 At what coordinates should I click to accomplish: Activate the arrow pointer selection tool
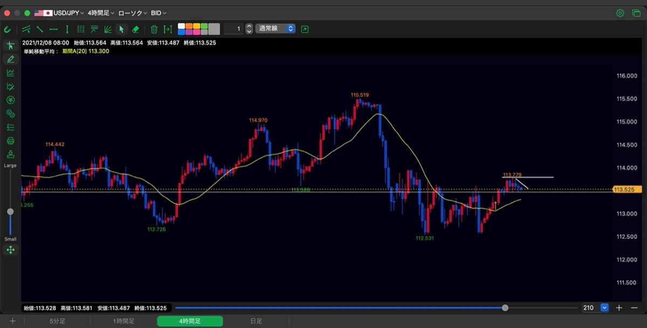[122, 29]
